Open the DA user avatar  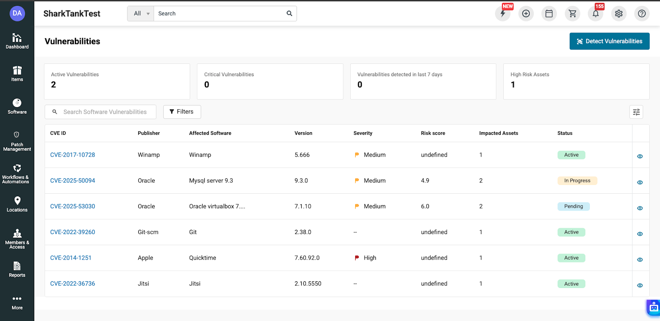pos(17,13)
